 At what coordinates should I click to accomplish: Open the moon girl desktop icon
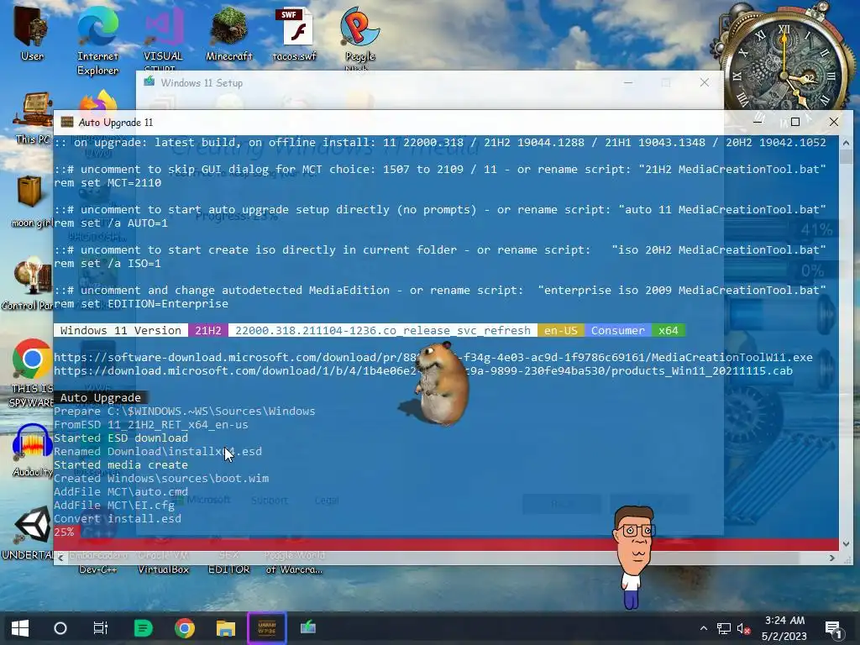(30, 200)
